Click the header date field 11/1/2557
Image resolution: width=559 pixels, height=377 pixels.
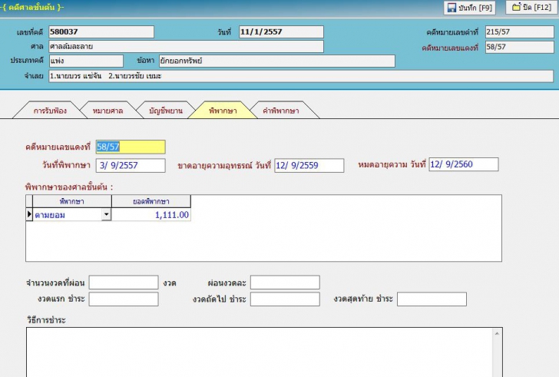tap(281, 31)
